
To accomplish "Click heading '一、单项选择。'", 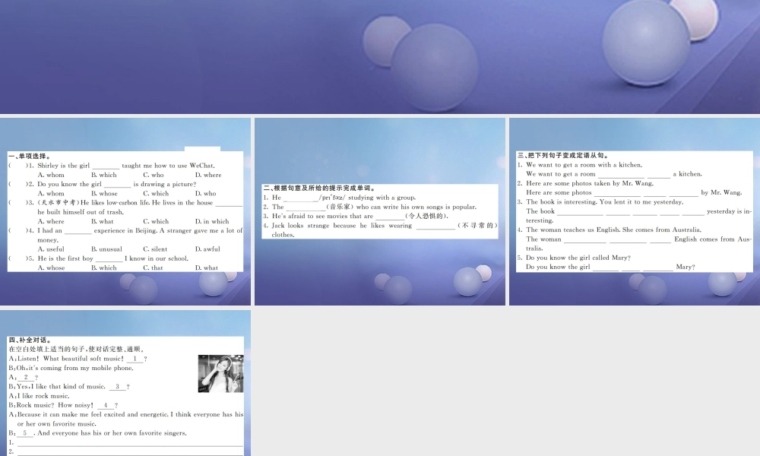I will pyautogui.click(x=29, y=156).
